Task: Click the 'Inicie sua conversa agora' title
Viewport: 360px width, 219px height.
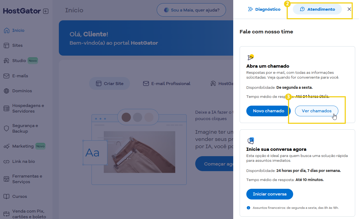Action: [276, 149]
